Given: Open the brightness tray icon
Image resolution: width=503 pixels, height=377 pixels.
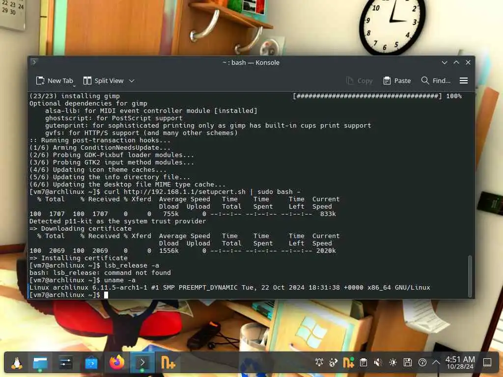Looking at the screenshot, I should point(392,363).
